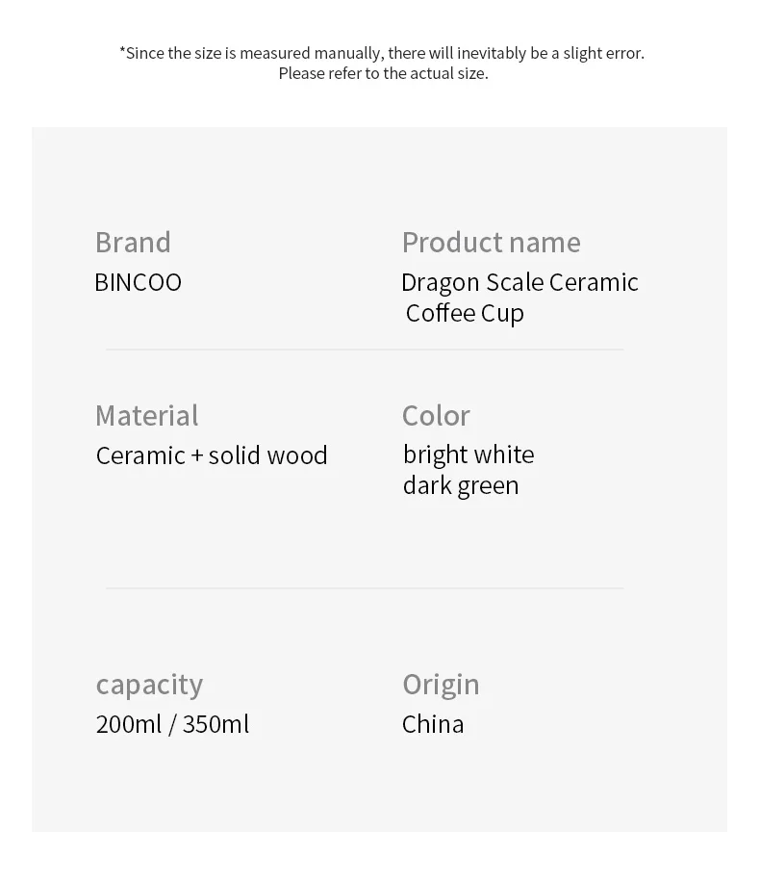Click the Color heading label
This screenshot has width=760, height=883.
pyautogui.click(x=436, y=416)
